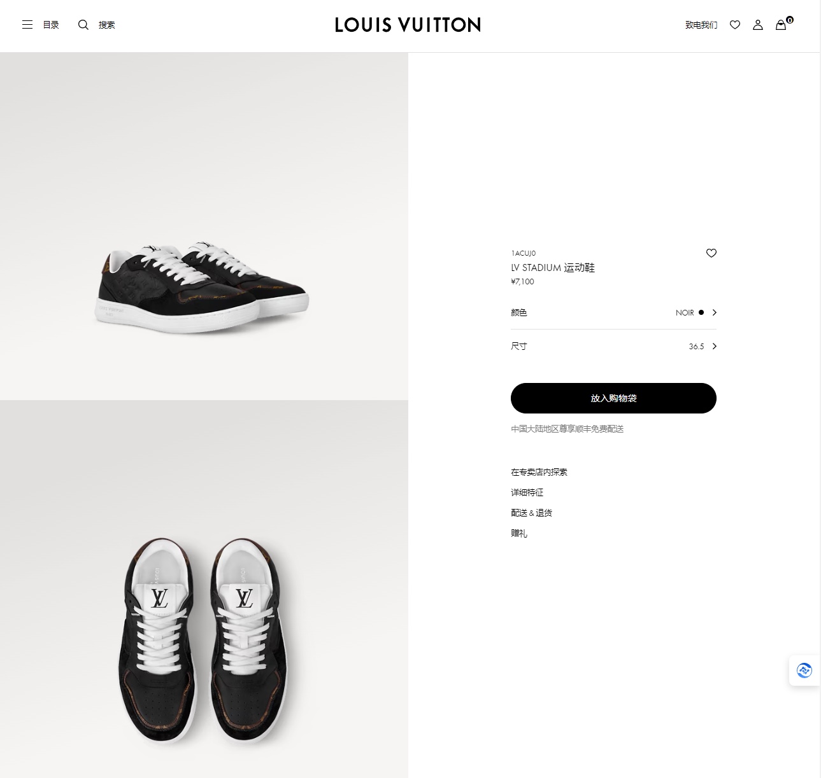Open 配送 & 退货 link

(531, 513)
